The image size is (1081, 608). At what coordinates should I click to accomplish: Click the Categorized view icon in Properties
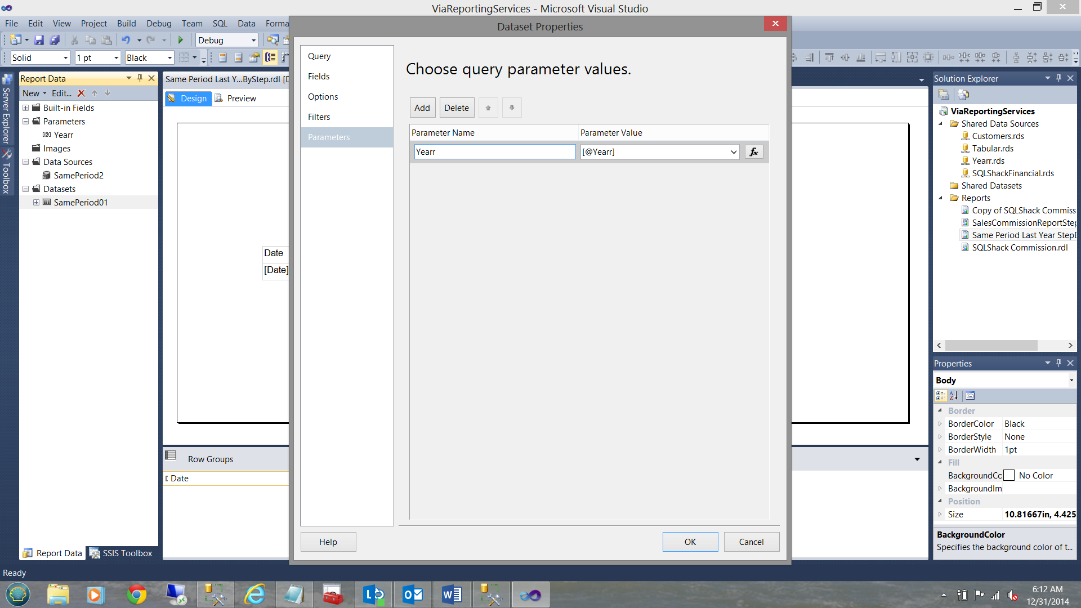941,396
